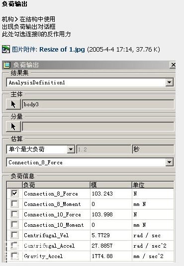This screenshot has width=184, height=266.
Task: Open the 单个最大负荷 evaluation dropdown
Action: [71, 149]
